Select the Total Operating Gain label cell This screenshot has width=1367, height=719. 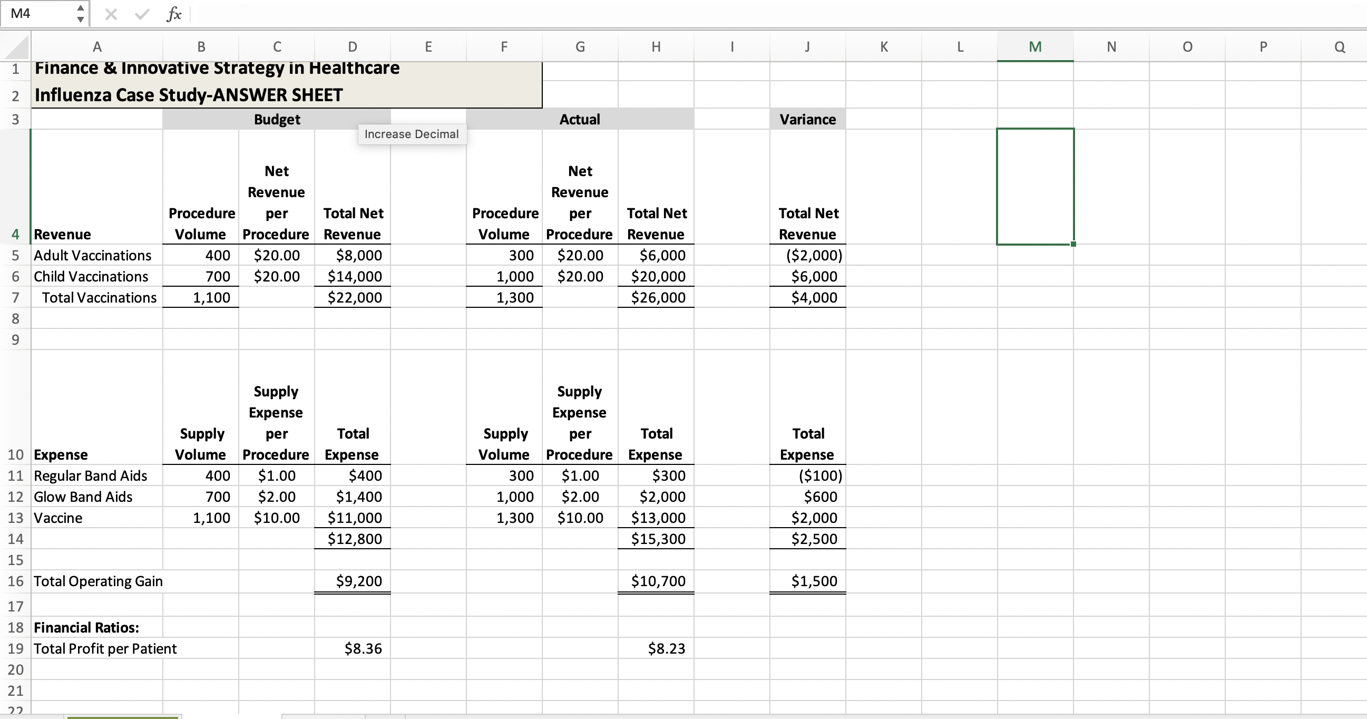coord(97,581)
